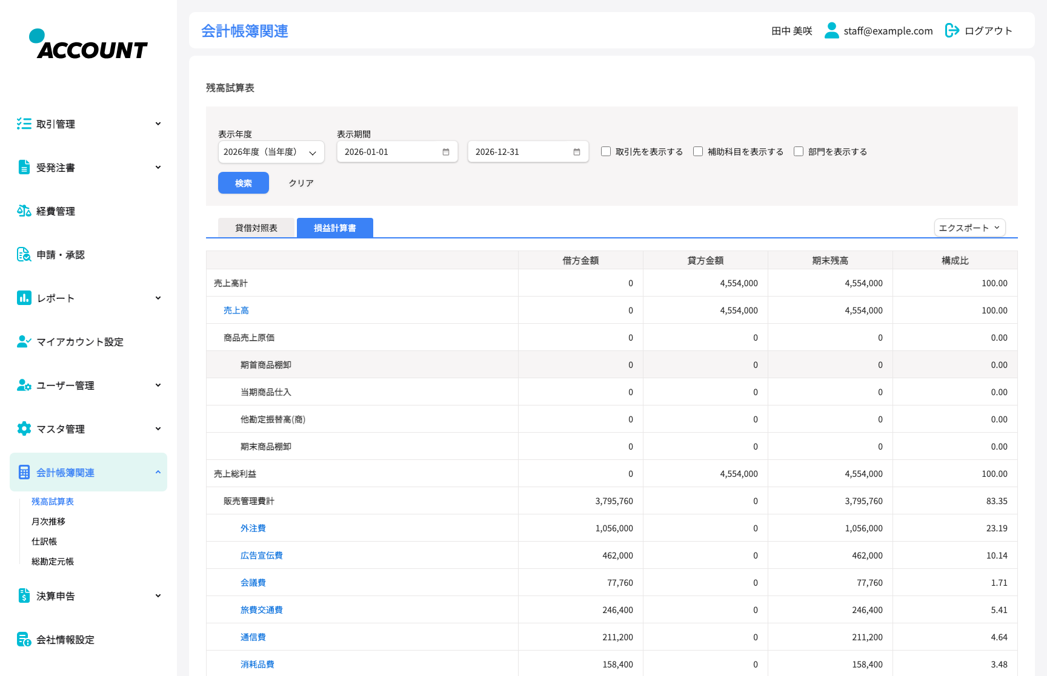The width and height of the screenshot is (1047, 676).
Task: Click the 取引管理 checklist icon
Action: (24, 123)
